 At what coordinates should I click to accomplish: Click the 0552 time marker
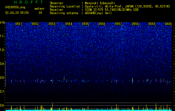35,24
